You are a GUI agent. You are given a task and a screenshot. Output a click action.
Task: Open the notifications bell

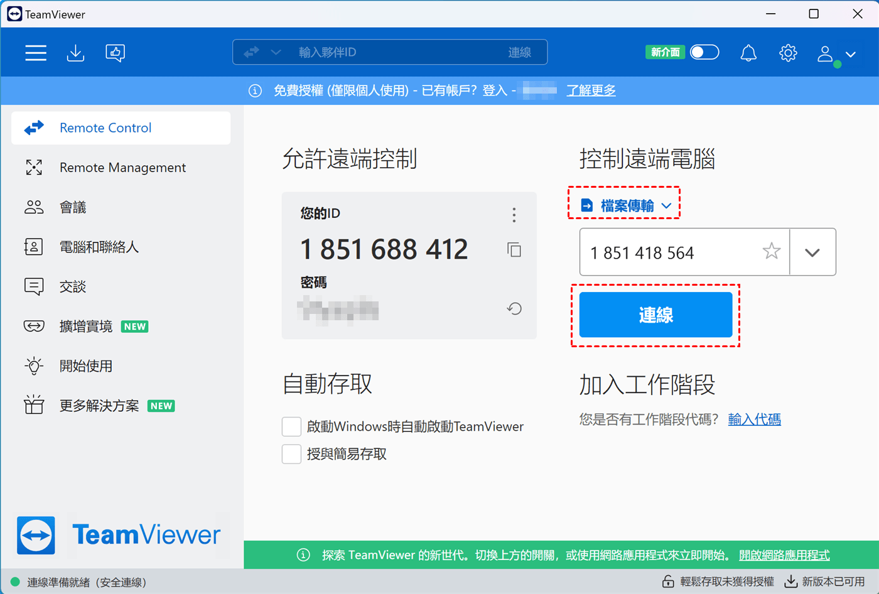pos(748,53)
